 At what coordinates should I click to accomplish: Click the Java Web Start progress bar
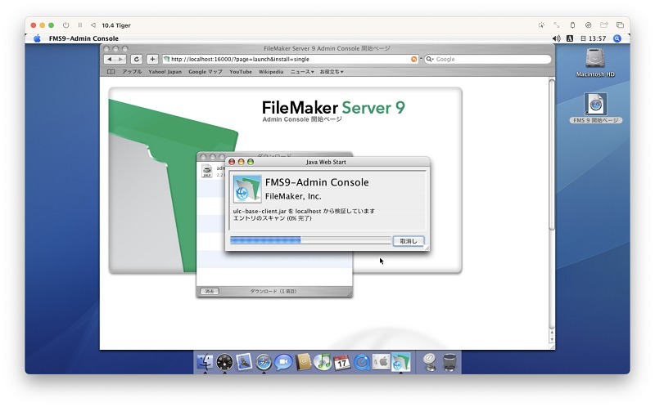pyautogui.click(x=310, y=240)
